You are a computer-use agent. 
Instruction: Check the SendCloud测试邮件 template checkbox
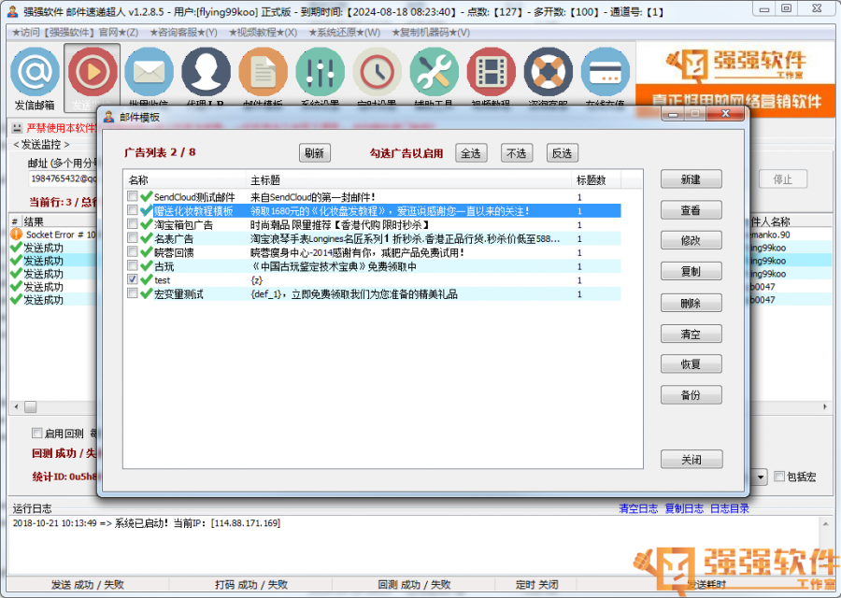click(133, 197)
